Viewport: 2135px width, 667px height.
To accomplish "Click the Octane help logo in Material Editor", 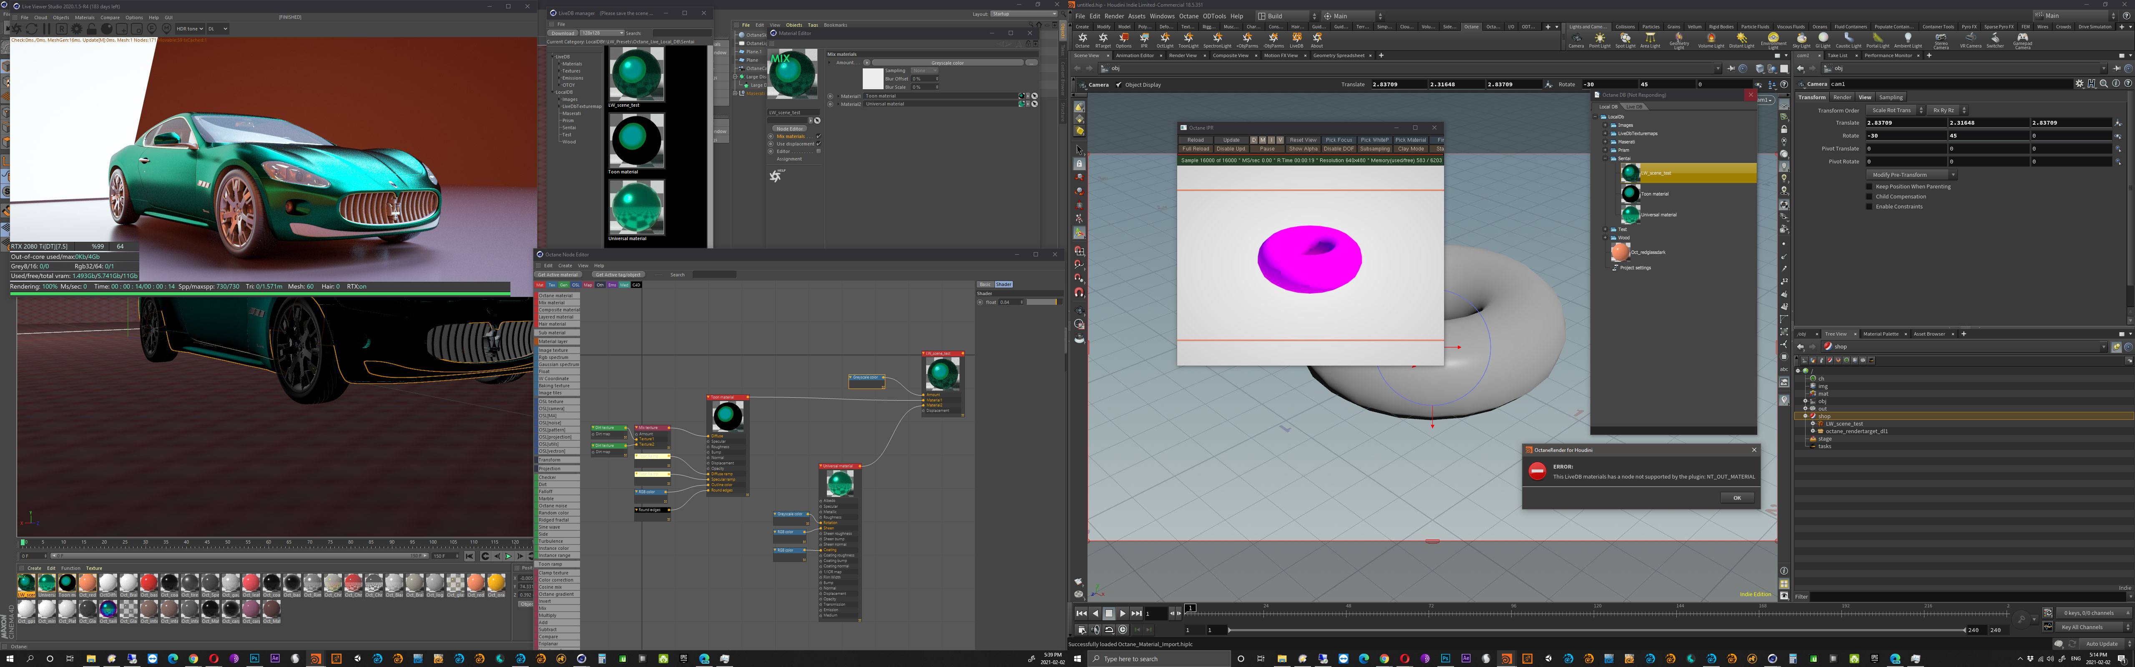I will point(776,176).
